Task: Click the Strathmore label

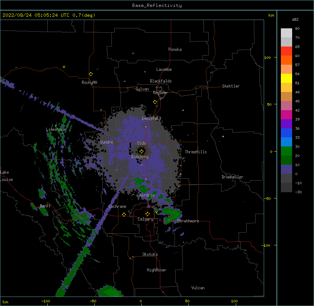Action: (x=188, y=221)
